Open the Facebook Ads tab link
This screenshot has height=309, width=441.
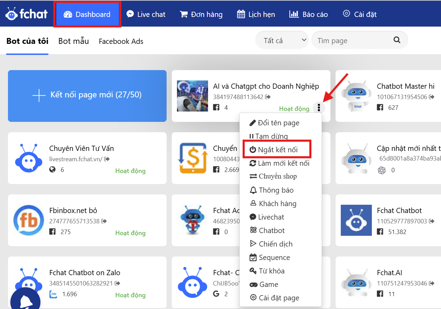pos(121,41)
